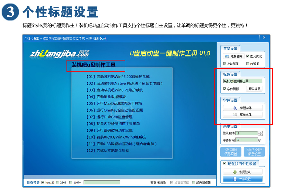Click the picture icon on 选择图片 button
284x194 pixels.
click(x=227, y=56)
